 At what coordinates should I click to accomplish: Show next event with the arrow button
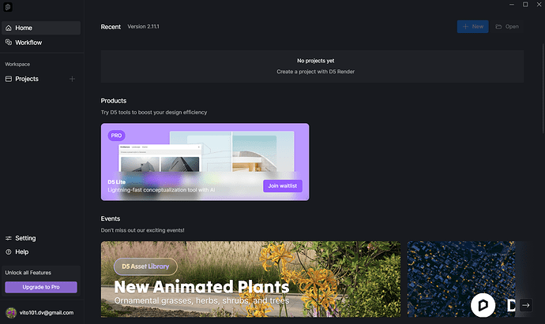tap(525, 305)
